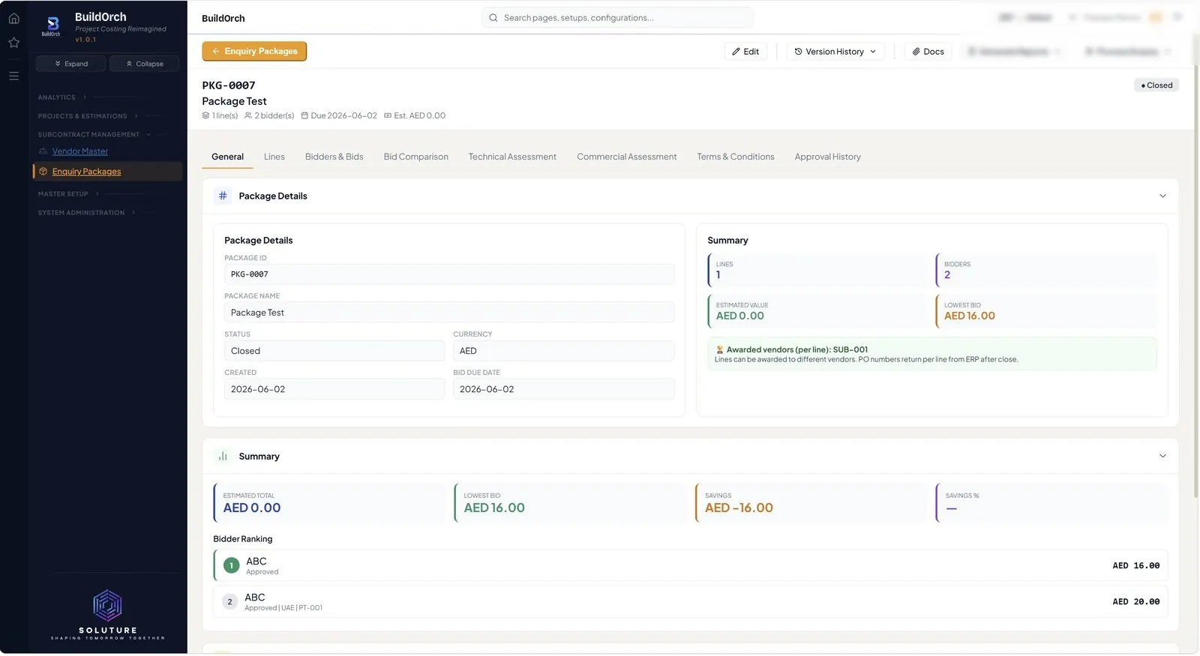Click the bar chart icon beside Summary
The image size is (1200, 656).
(223, 456)
